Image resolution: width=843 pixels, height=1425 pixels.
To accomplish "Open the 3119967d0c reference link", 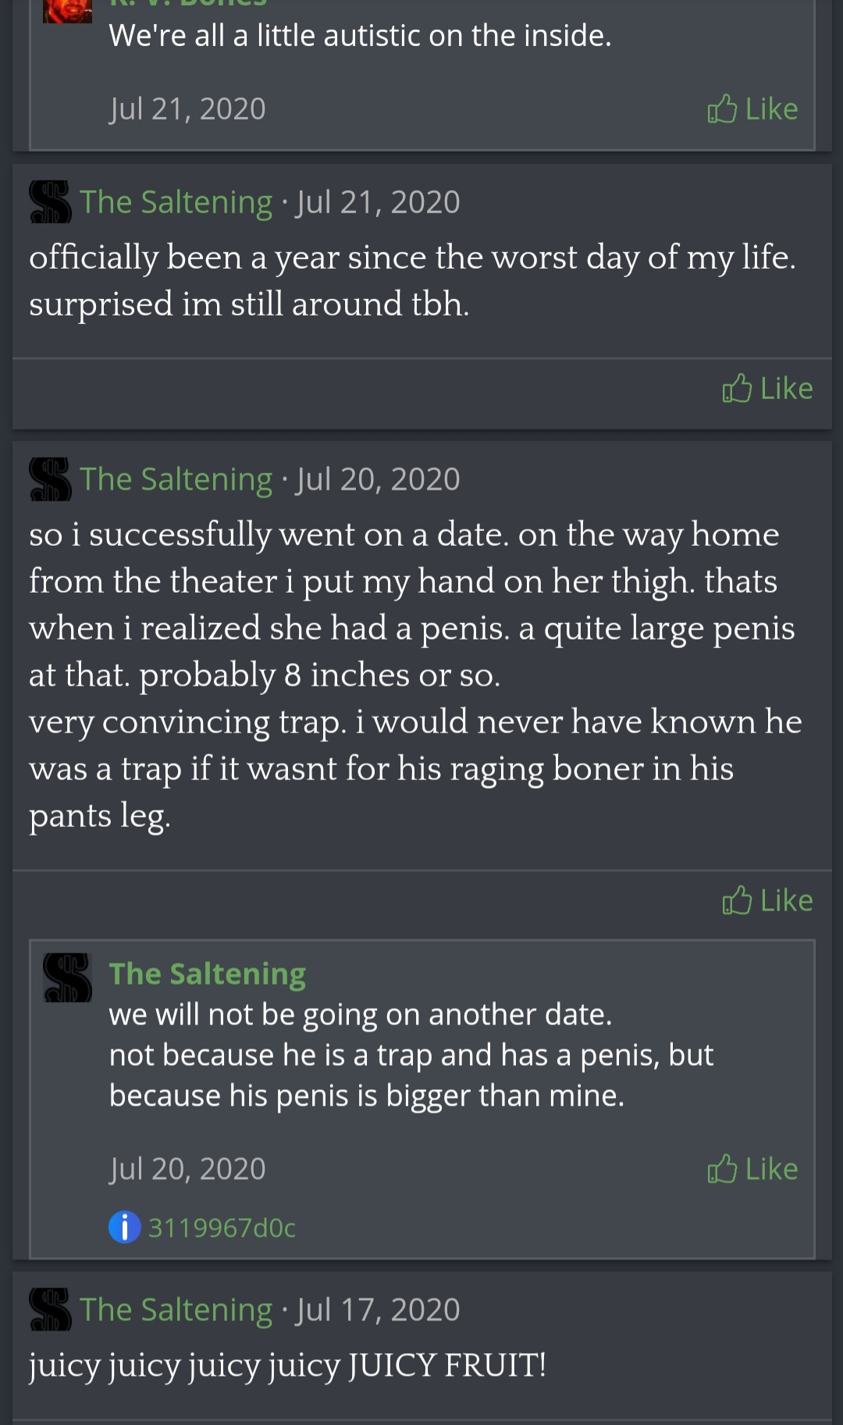I will pyautogui.click(x=222, y=1228).
